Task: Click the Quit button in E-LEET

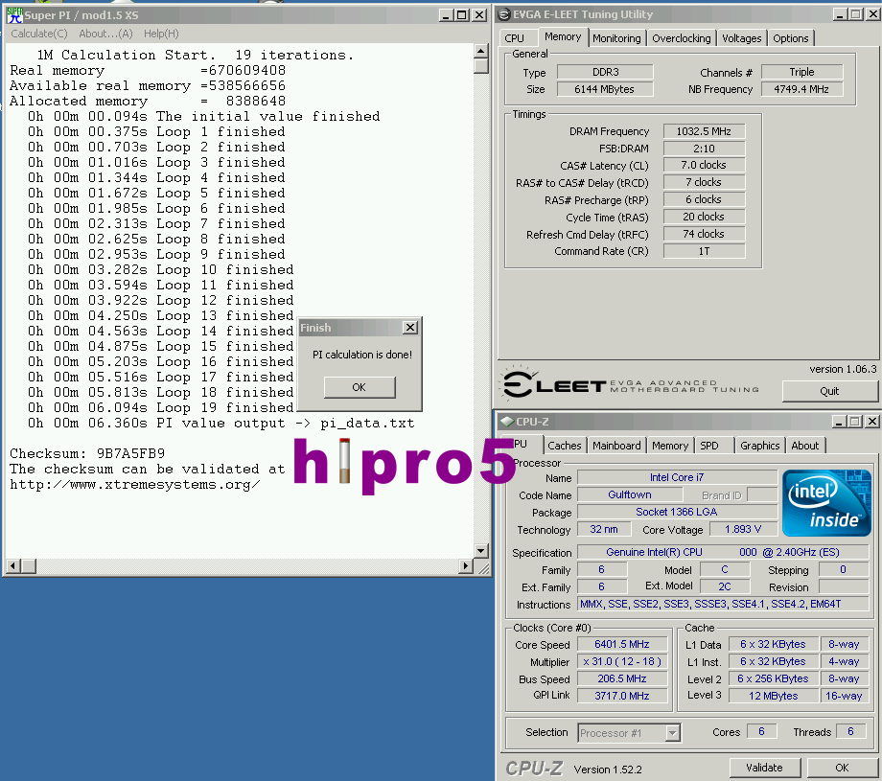Action: [x=829, y=391]
